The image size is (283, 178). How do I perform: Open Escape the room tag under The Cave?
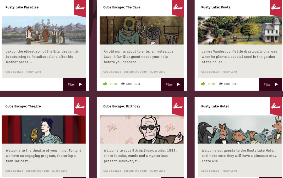pyautogui.click(x=135, y=72)
